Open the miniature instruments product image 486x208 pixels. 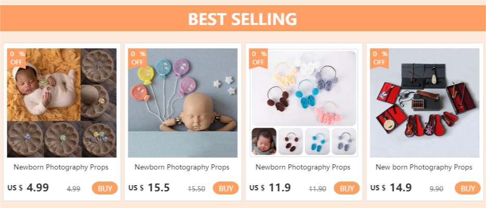pos(424,103)
